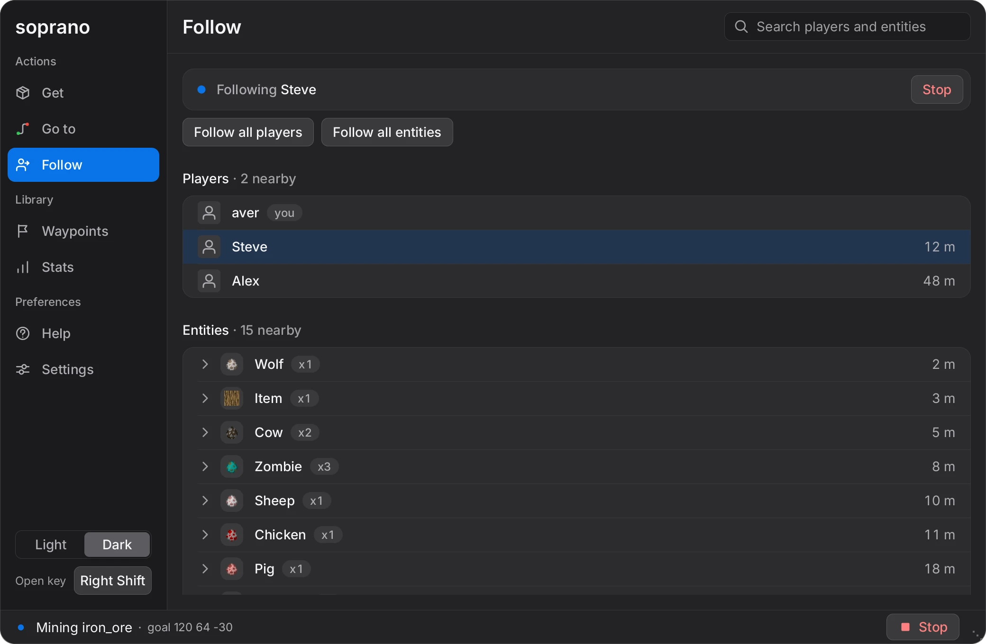Click Follow all players button
The image size is (986, 644).
[248, 132]
